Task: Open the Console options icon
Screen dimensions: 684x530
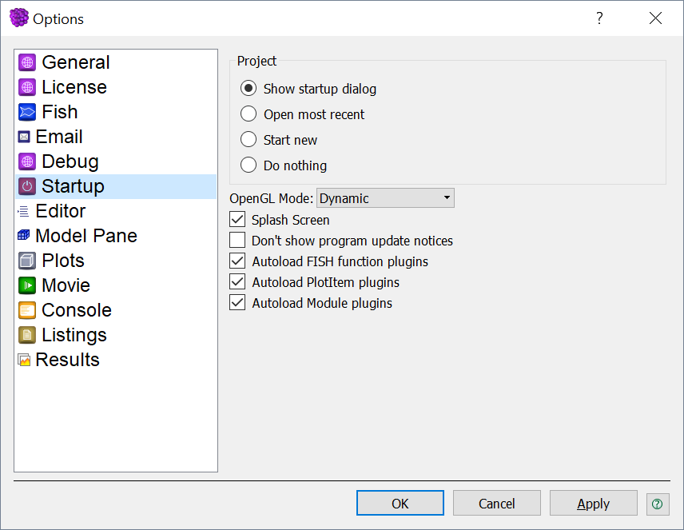Action: point(27,310)
